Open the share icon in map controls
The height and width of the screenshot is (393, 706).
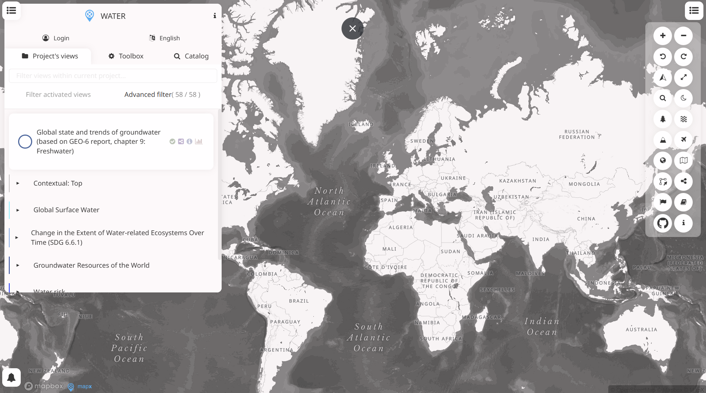click(x=683, y=181)
